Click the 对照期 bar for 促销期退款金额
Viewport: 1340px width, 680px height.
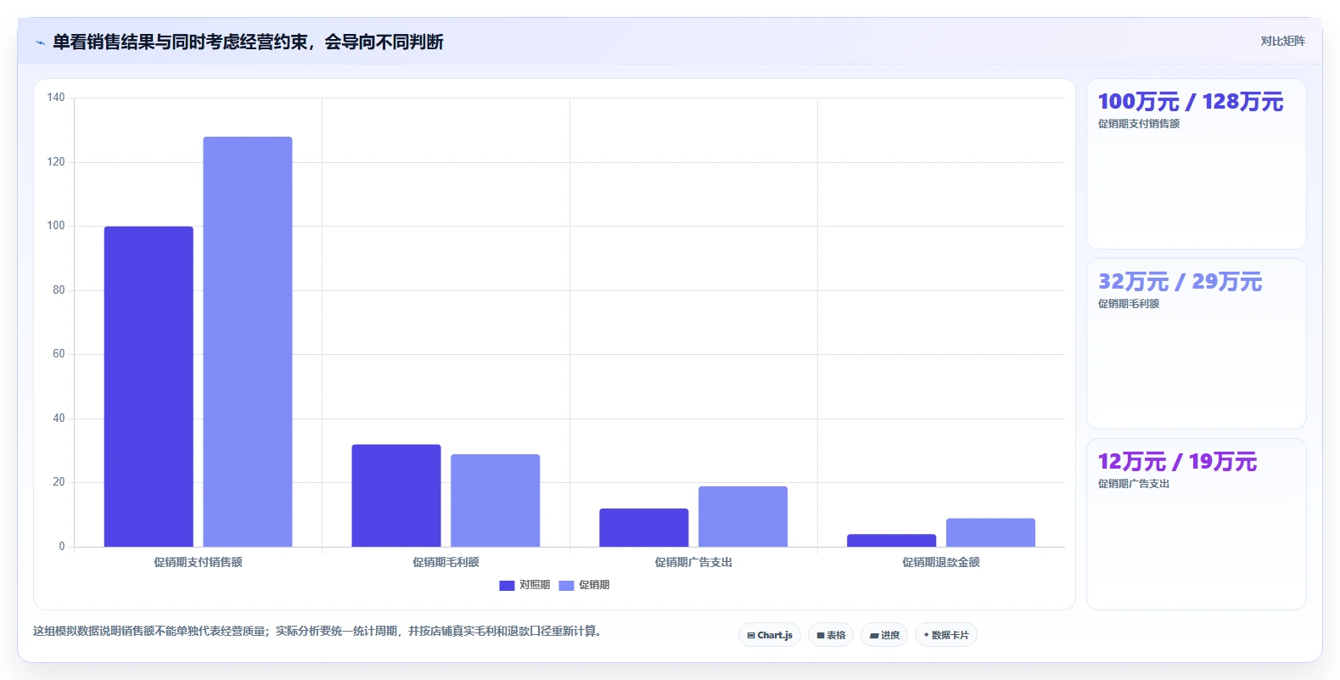coord(892,541)
